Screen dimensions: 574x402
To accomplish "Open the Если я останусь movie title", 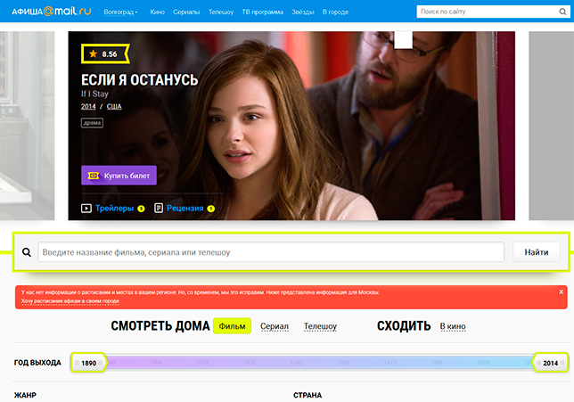I will click(139, 80).
